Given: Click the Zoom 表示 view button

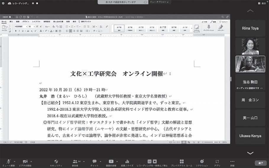Looking at the screenshot, I should pyautogui.click(x=262, y=3).
